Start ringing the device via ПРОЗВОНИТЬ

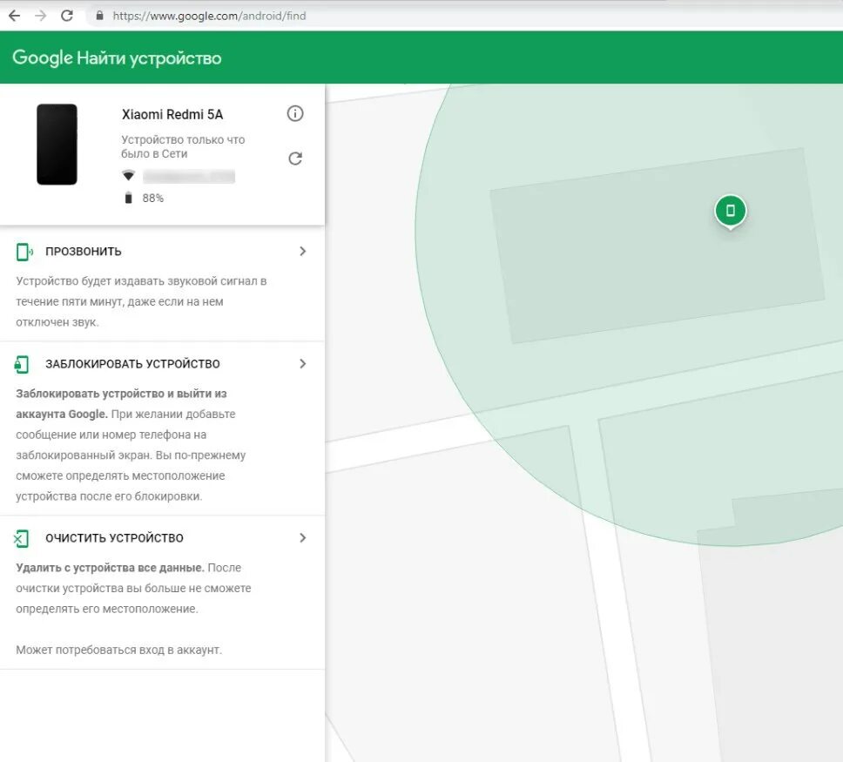click(x=84, y=252)
